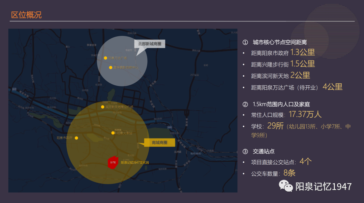Select the yellow dot beside 阳泉万达广场

pos(105,58)
